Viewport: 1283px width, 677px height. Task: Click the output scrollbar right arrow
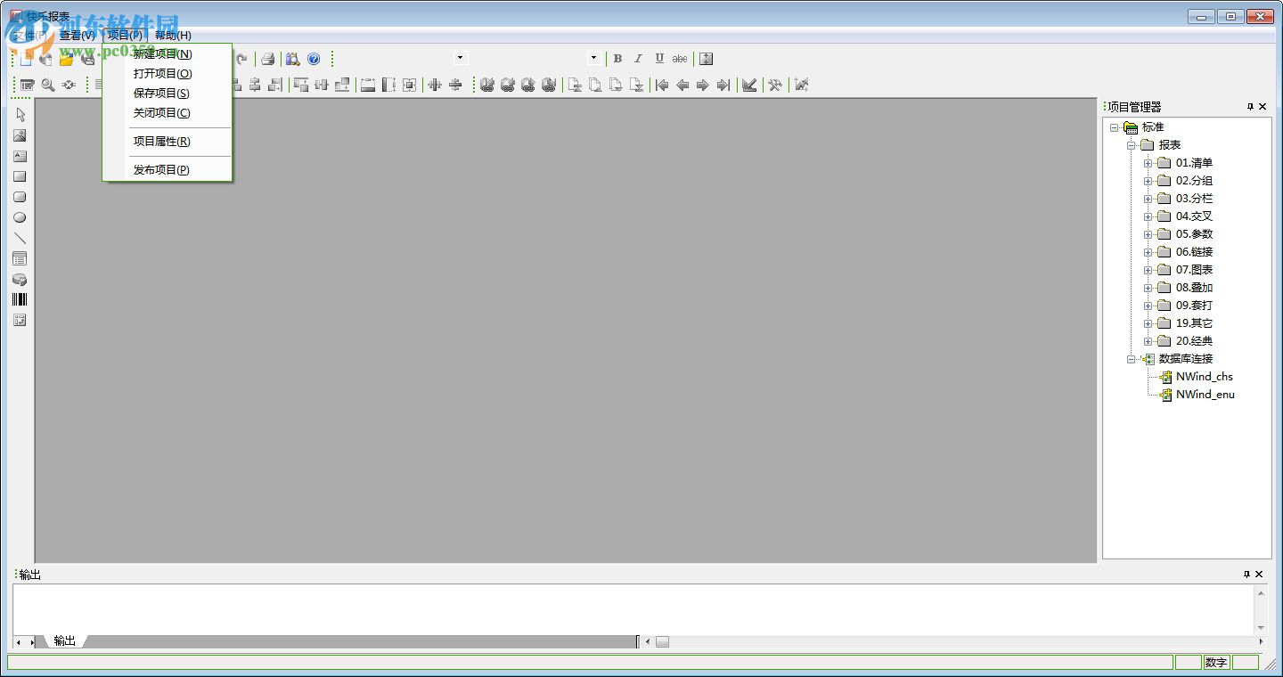(x=1260, y=641)
